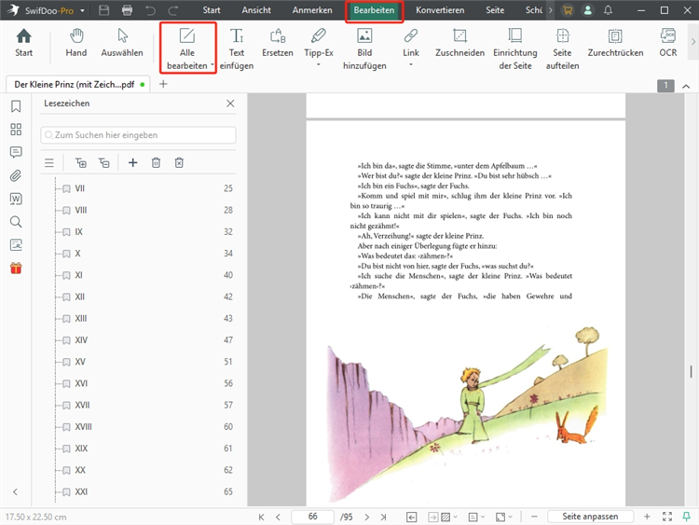Switch to the Seite tab

tap(495, 10)
